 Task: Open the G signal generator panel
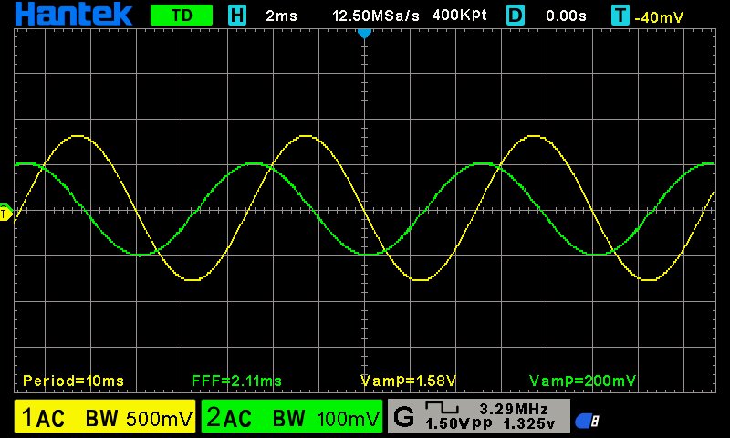pos(478,417)
